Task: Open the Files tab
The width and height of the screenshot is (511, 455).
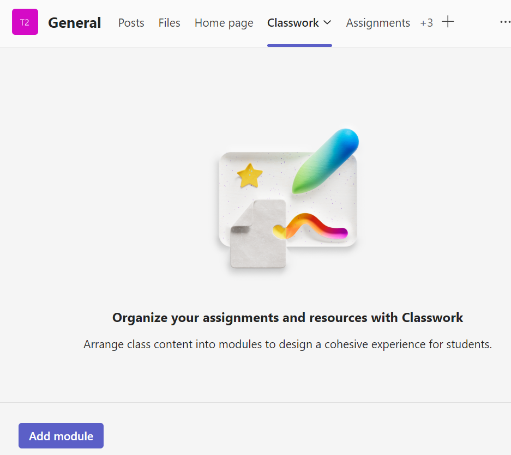Action: click(170, 23)
